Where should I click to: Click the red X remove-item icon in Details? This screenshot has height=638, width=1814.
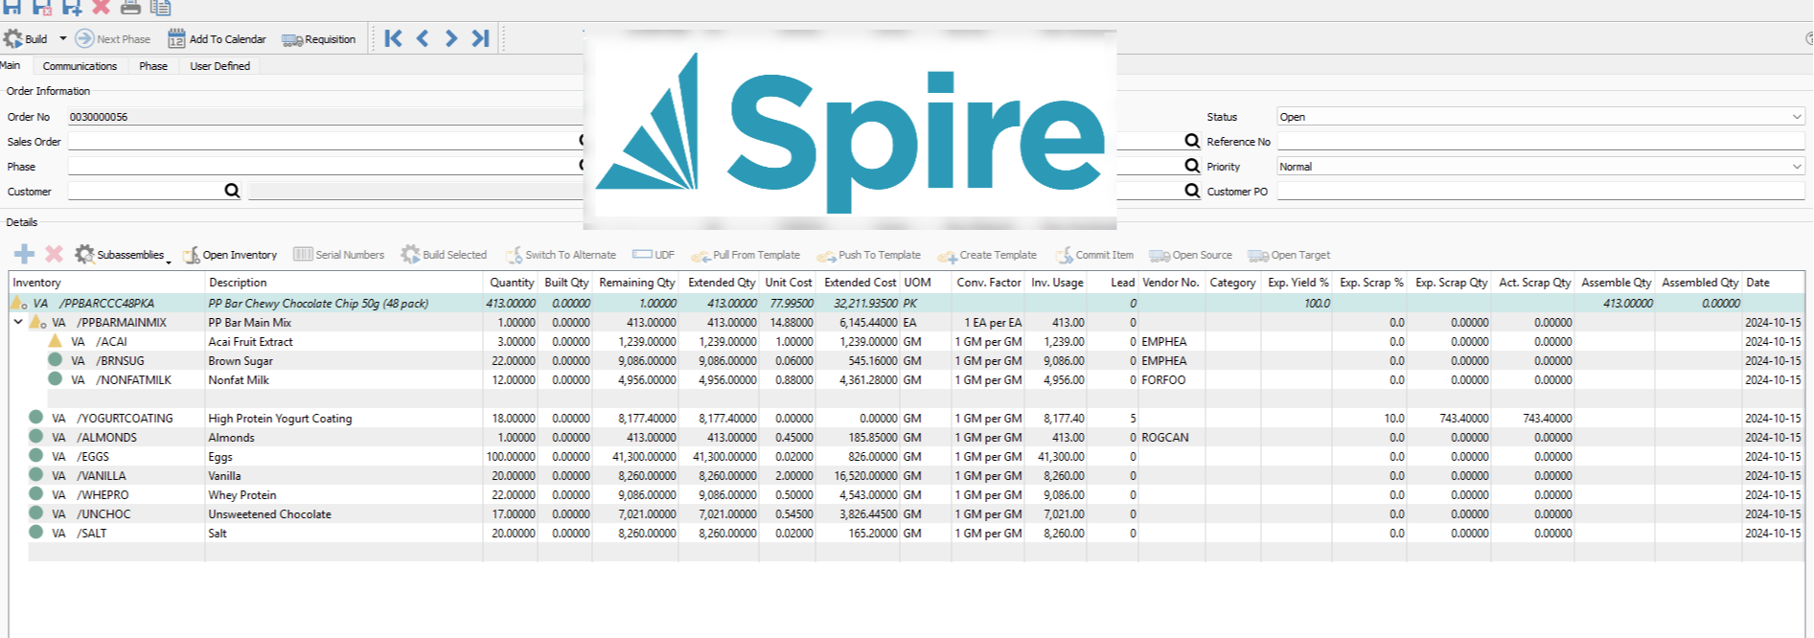coord(55,254)
